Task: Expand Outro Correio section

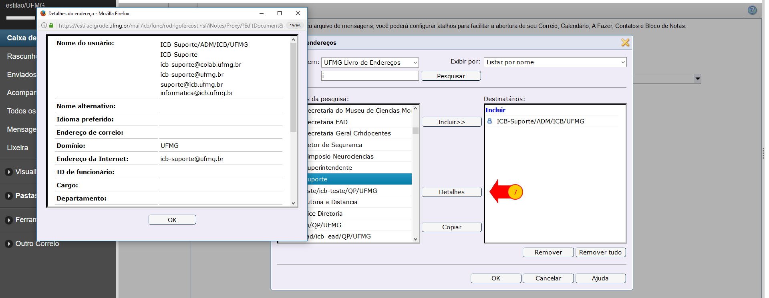Action: point(9,244)
